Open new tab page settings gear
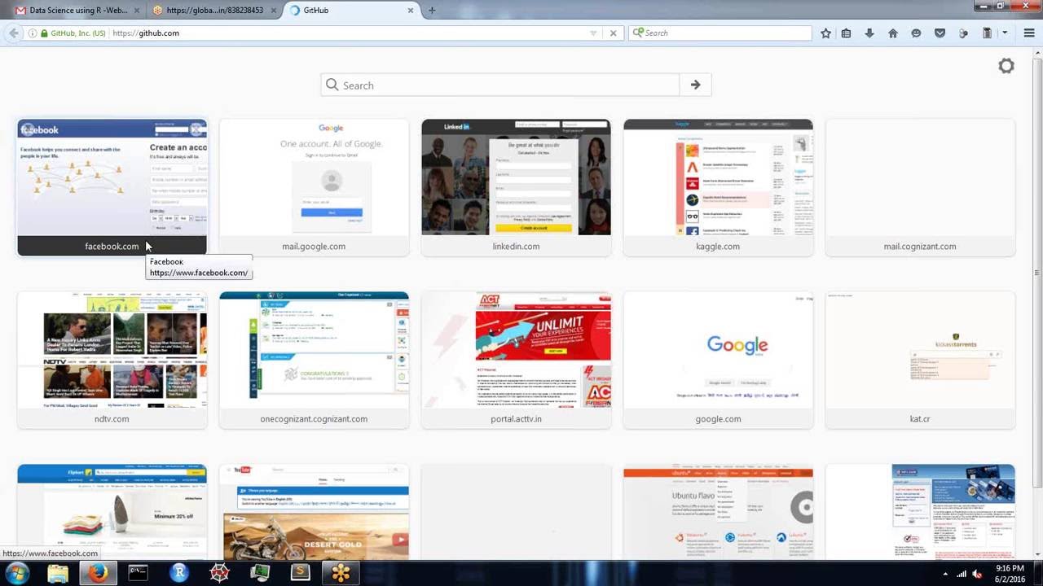 pyautogui.click(x=1006, y=66)
